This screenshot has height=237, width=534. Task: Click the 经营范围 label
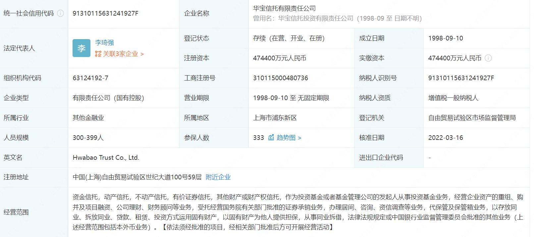(x=16, y=212)
